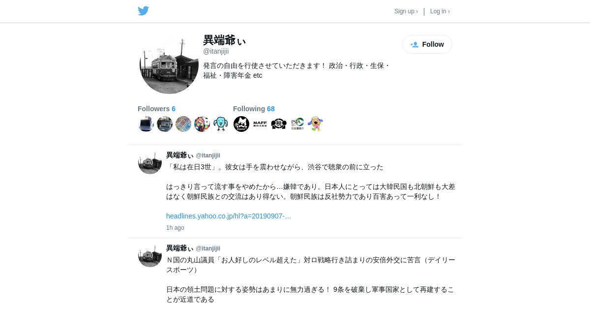Open the second follower avatar

click(165, 124)
